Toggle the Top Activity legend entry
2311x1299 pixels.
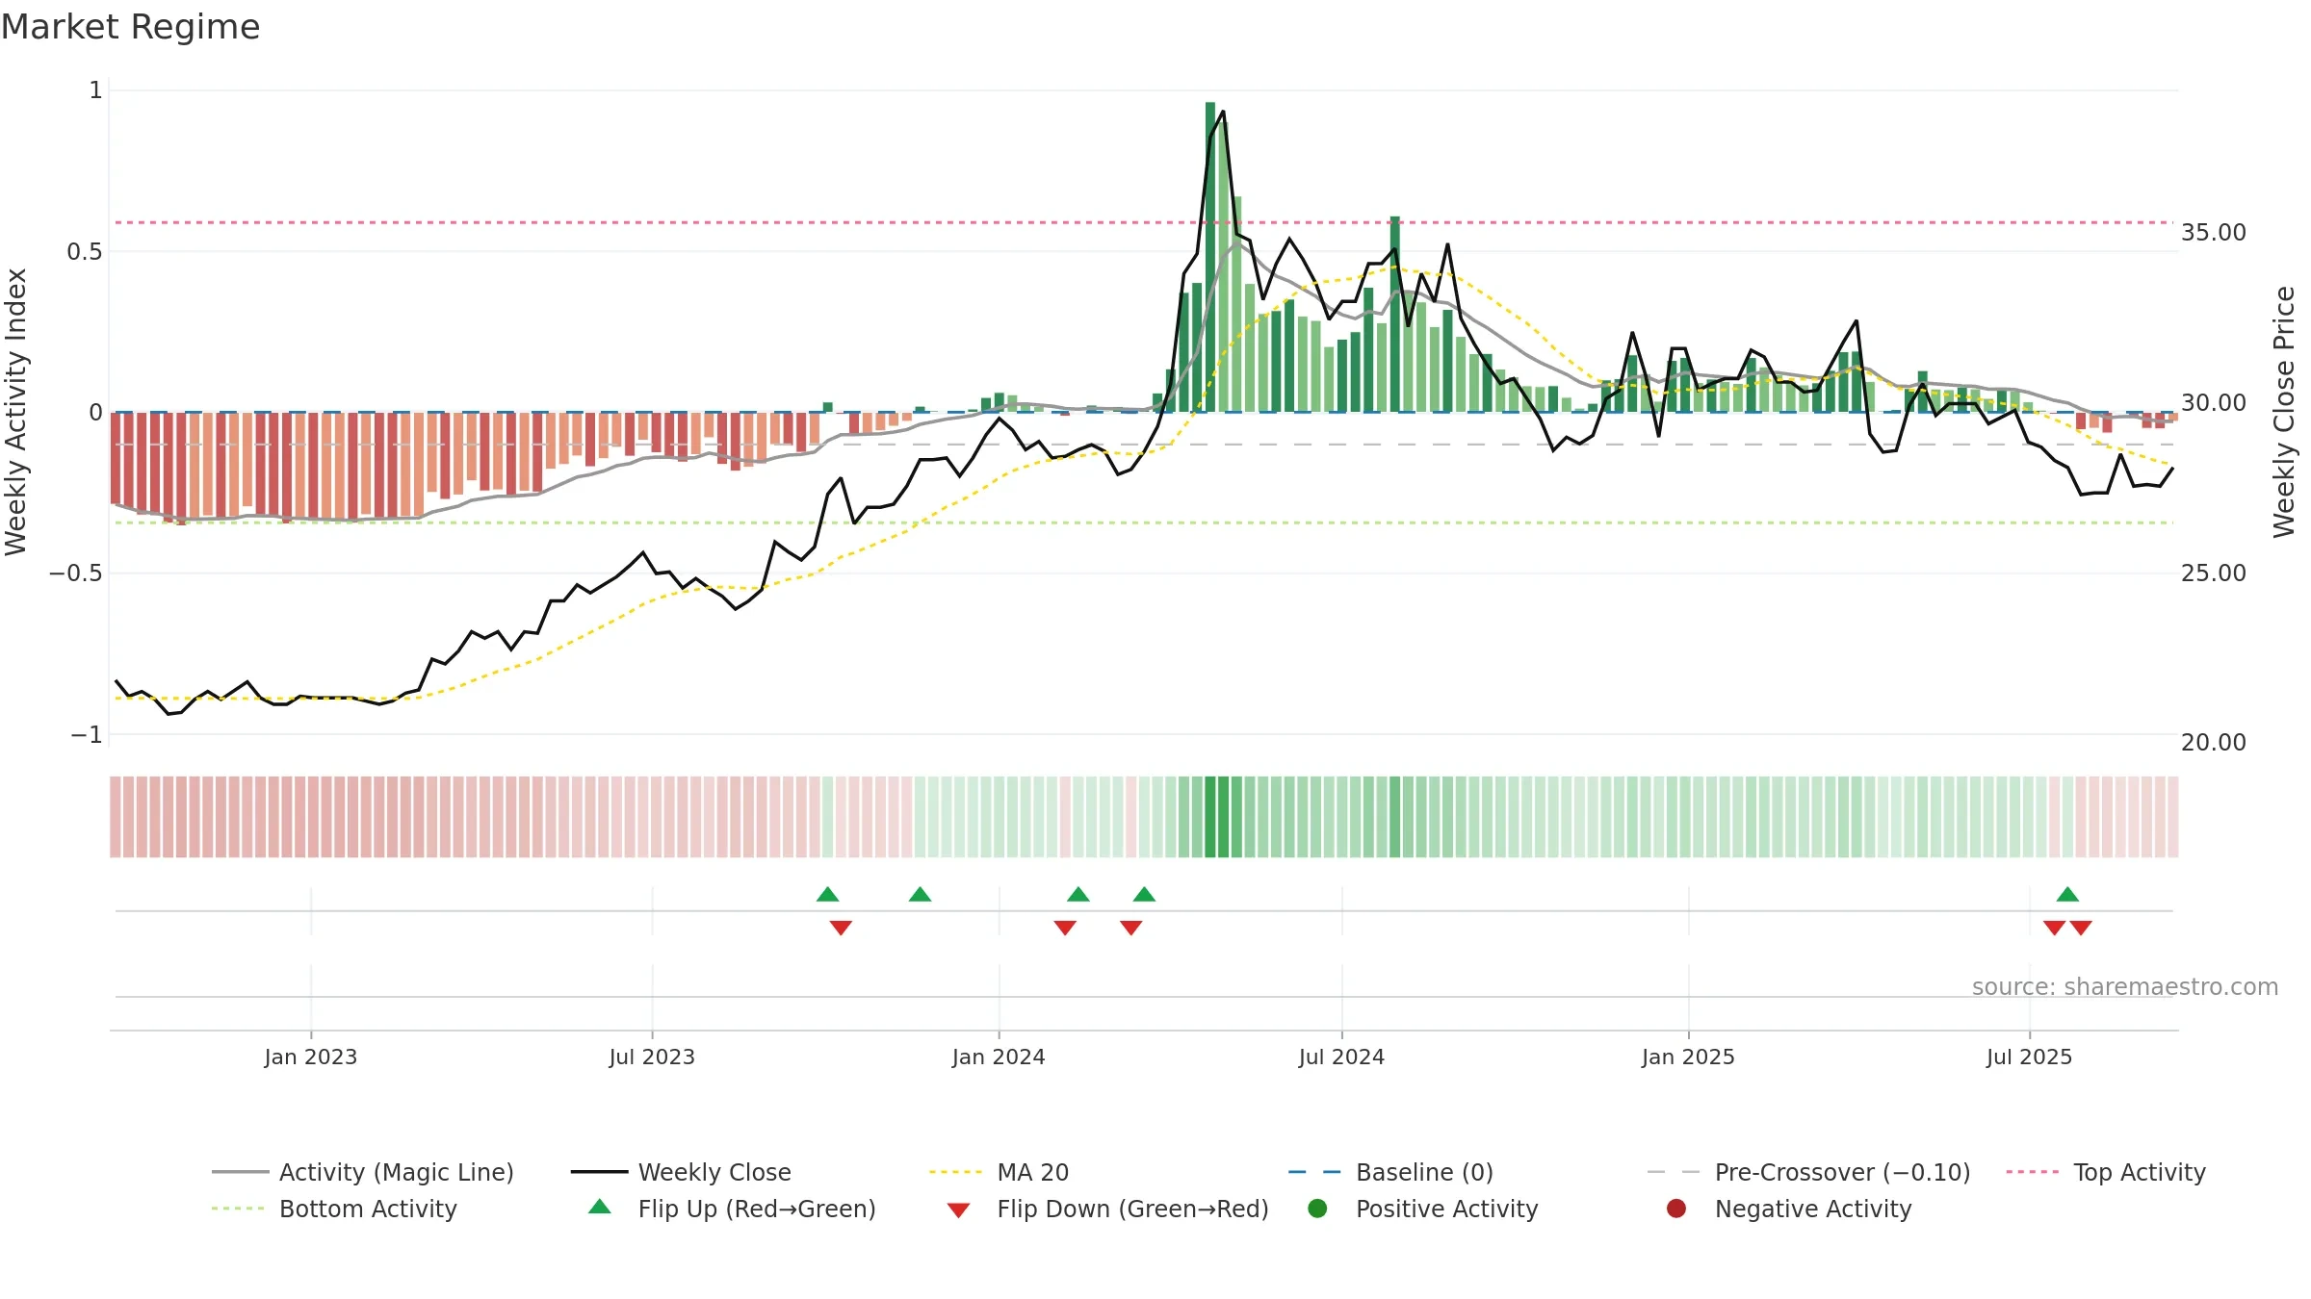pos(2106,1172)
